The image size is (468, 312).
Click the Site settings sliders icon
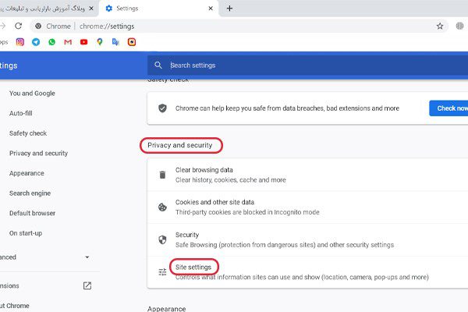[162, 272]
